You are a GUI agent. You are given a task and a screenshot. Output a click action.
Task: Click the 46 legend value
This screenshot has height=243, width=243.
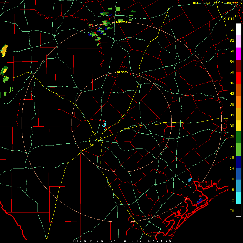point(232,83)
